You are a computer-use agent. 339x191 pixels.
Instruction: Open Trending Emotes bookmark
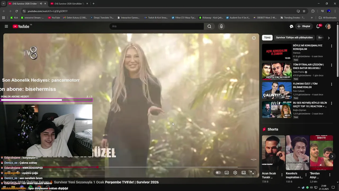292,18
